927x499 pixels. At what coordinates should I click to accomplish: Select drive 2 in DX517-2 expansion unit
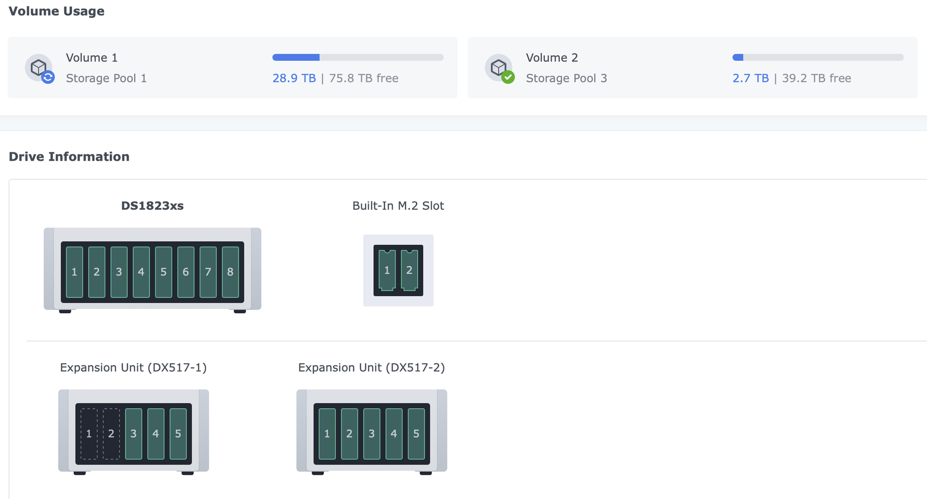[x=349, y=434]
